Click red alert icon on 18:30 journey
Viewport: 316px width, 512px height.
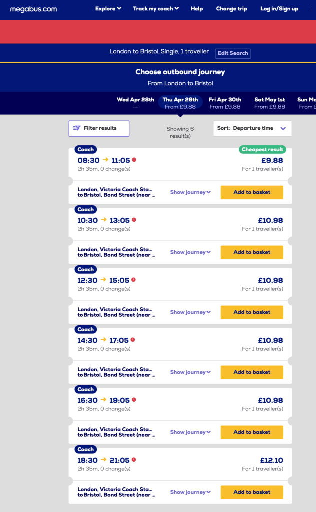click(x=134, y=460)
